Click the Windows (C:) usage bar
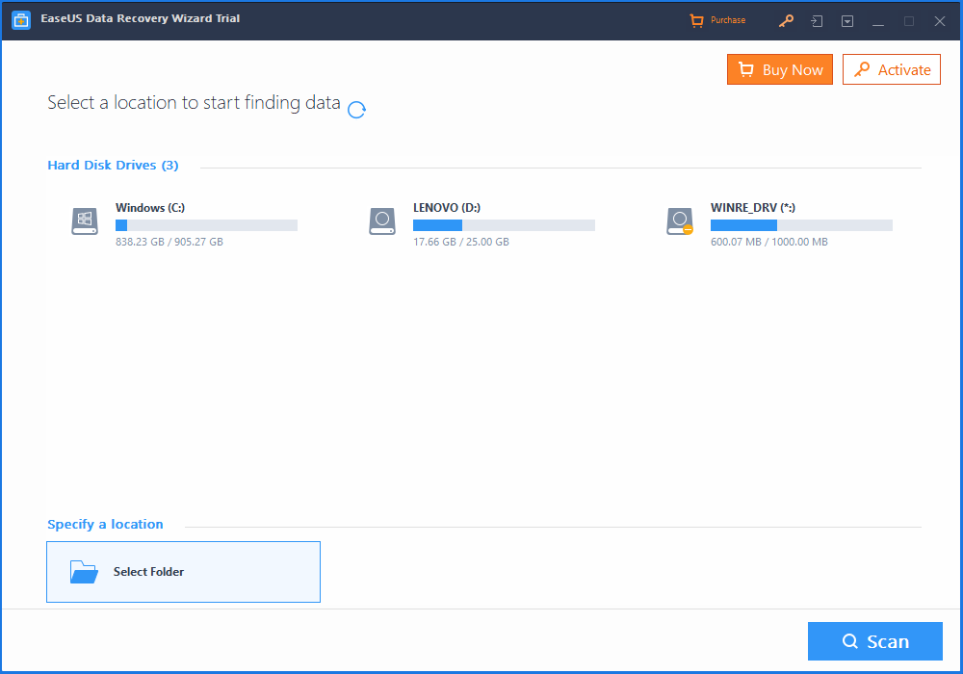963x674 pixels. coord(206,225)
